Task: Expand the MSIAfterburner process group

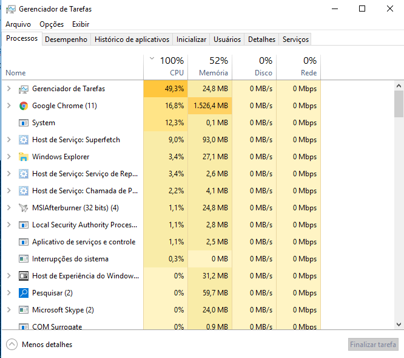Action: point(8,208)
